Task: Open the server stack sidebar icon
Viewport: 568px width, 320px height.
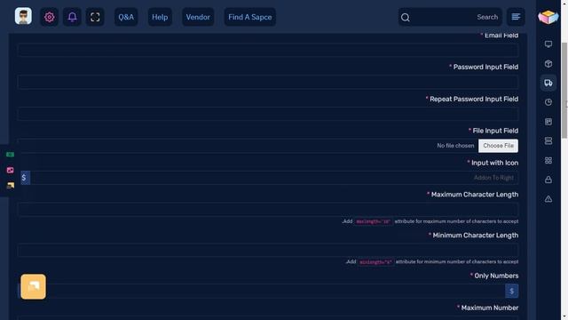Action: pyautogui.click(x=548, y=140)
